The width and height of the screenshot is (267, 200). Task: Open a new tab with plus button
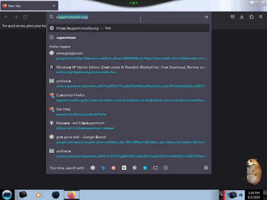click(64, 6)
